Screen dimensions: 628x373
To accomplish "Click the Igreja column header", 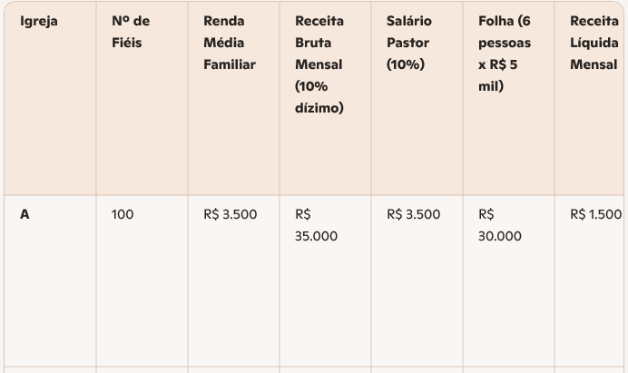I will 39,21.
